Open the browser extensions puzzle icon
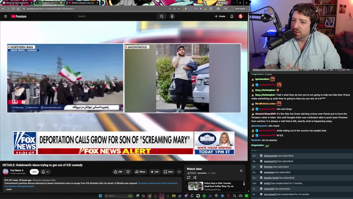This screenshot has width=353, height=199. click(211, 9)
